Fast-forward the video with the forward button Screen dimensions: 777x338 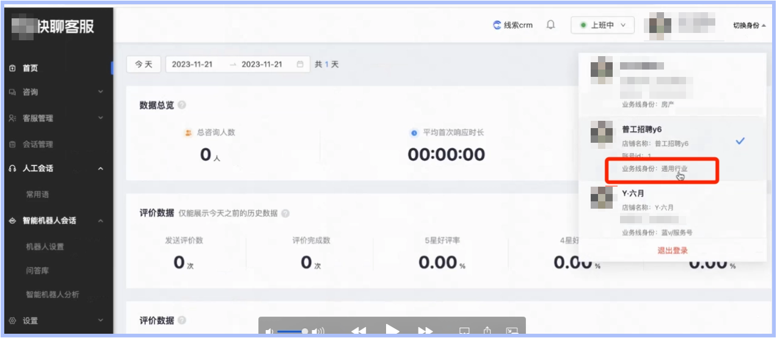click(425, 331)
